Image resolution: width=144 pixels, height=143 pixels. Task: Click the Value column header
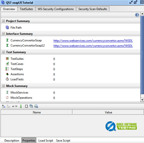coord(108,112)
